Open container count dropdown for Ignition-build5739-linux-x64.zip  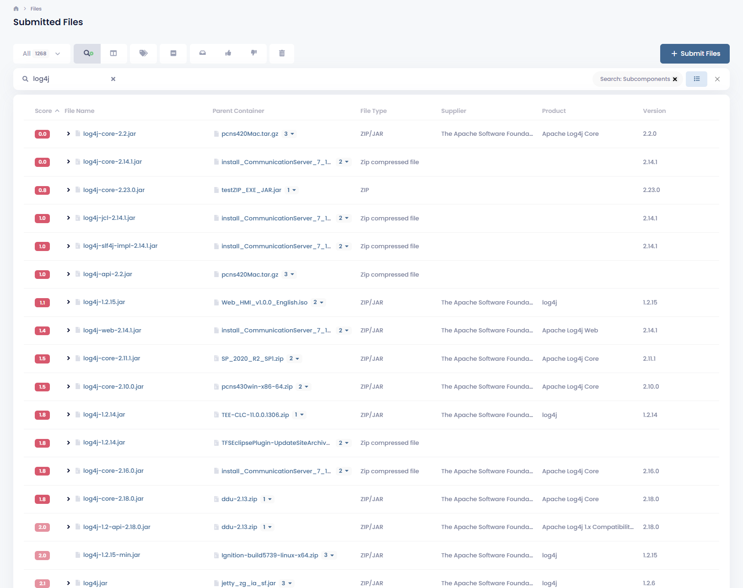[x=329, y=556]
